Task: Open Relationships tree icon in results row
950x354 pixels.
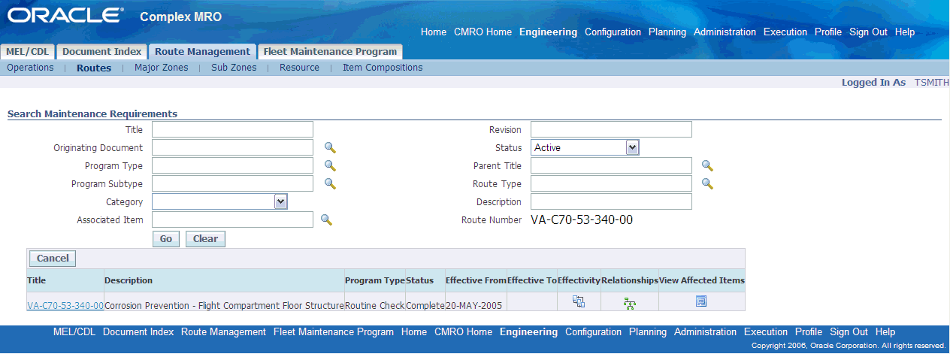Action: coord(630,303)
